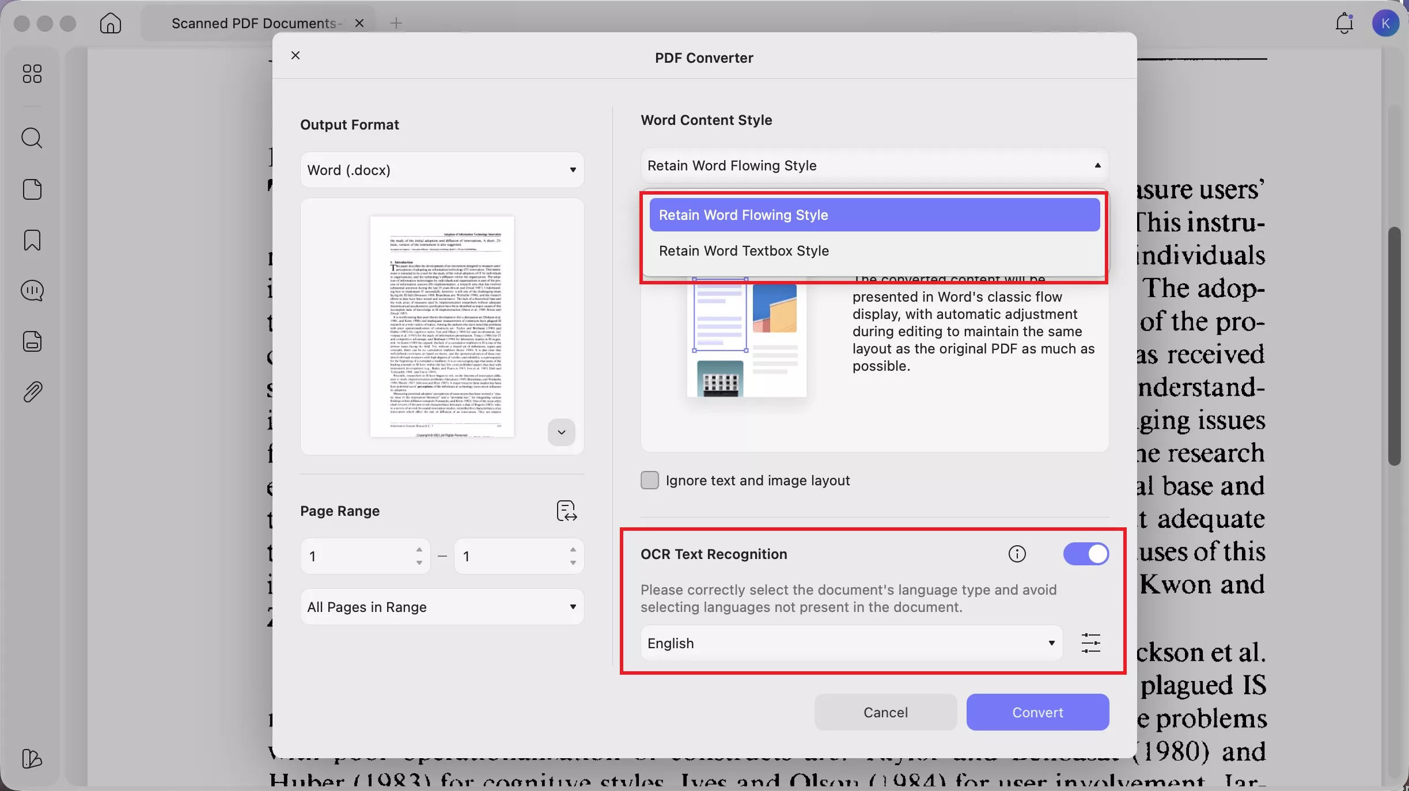Click the document page preview thumbnail

click(442, 326)
